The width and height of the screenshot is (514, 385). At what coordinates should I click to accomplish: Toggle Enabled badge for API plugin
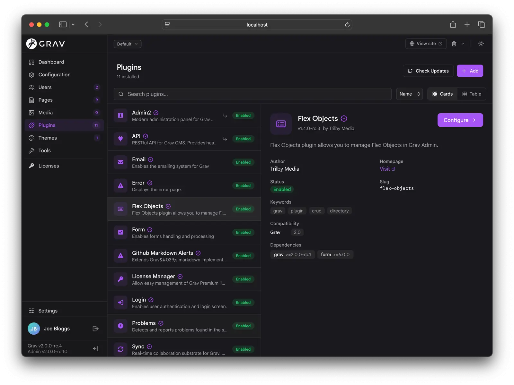(243, 139)
